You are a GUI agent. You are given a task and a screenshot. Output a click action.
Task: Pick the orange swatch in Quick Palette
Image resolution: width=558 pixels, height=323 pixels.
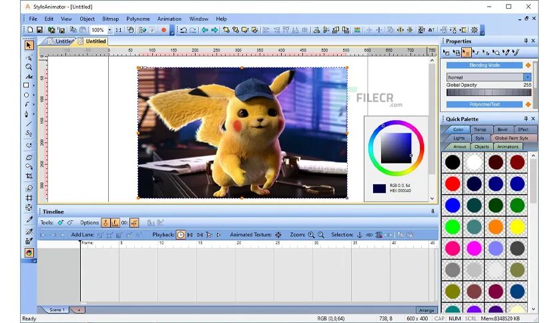coord(495,227)
